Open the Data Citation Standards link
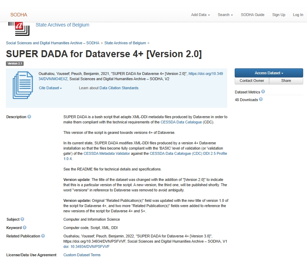307x266 pixels. [119, 88]
